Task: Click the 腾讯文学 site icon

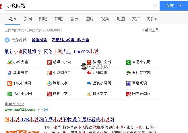Action: 49,84
